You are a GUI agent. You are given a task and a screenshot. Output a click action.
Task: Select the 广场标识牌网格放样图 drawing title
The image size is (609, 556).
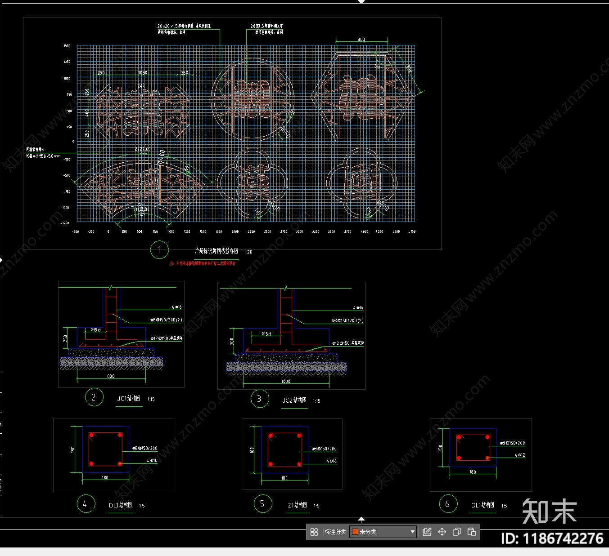click(x=217, y=251)
